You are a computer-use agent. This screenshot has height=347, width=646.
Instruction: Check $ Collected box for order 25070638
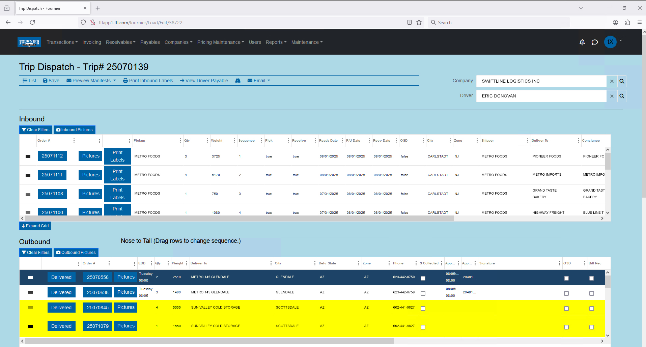(x=423, y=293)
